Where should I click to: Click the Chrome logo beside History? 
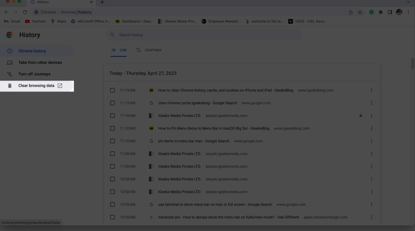pyautogui.click(x=10, y=35)
